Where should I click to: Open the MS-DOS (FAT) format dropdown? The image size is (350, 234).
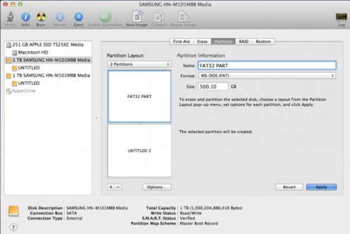[x=267, y=76]
